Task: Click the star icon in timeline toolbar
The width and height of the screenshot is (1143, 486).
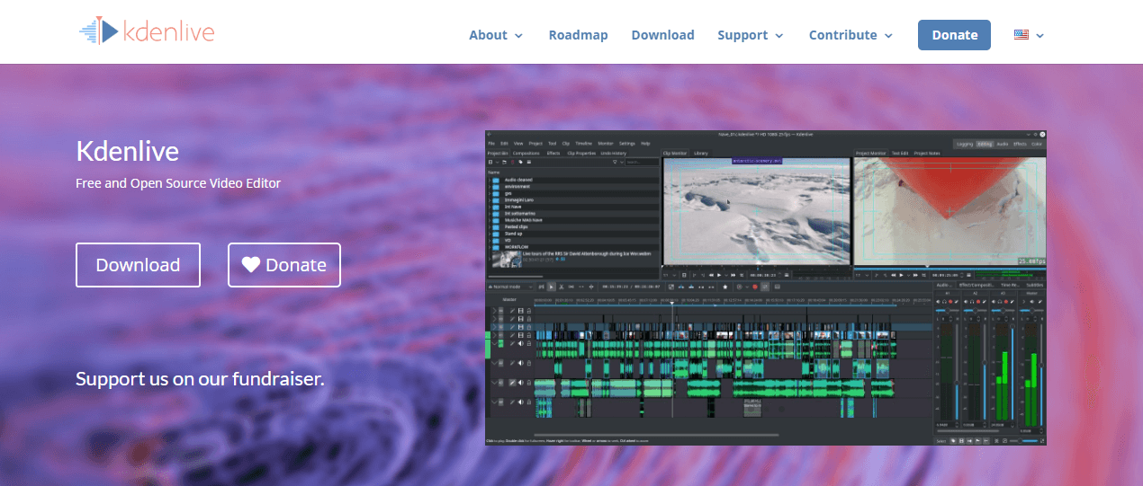Action: coord(724,287)
